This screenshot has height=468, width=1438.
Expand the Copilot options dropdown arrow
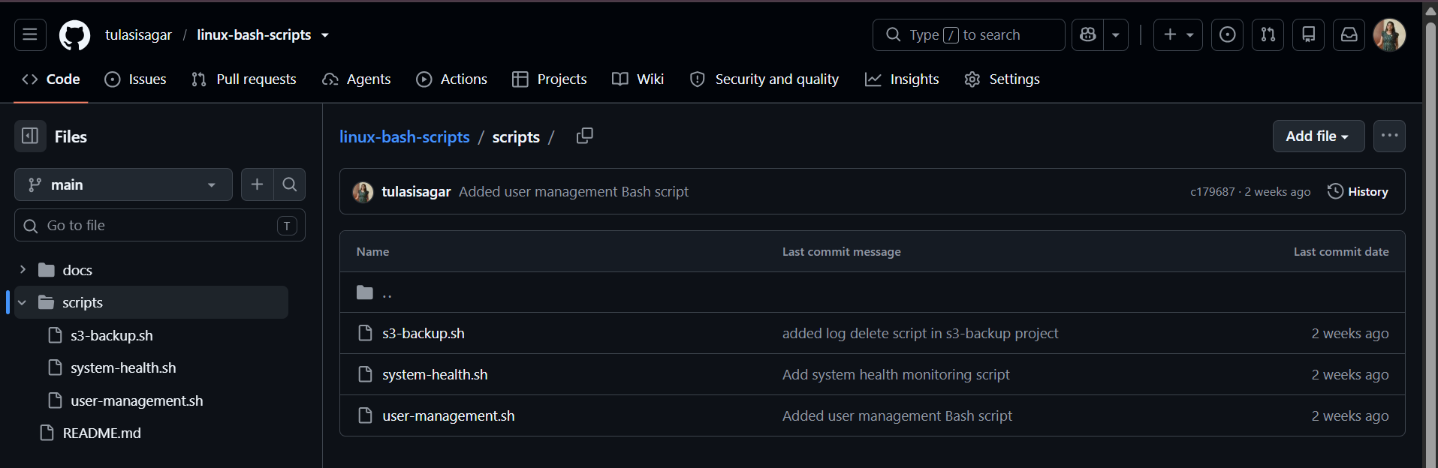[x=1116, y=34]
